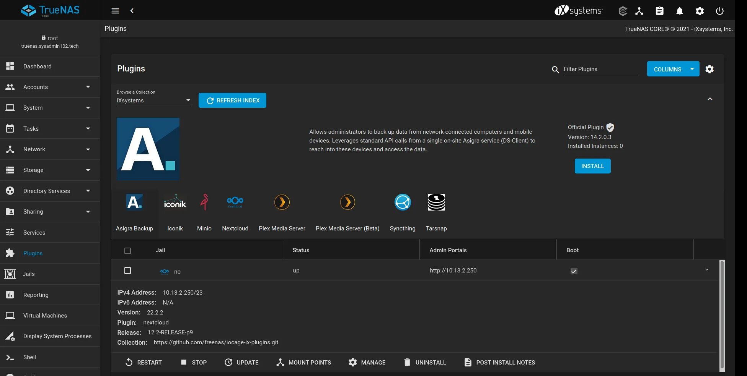Click the large Asigra plugin thumbnail
The height and width of the screenshot is (376, 747).
click(x=148, y=149)
